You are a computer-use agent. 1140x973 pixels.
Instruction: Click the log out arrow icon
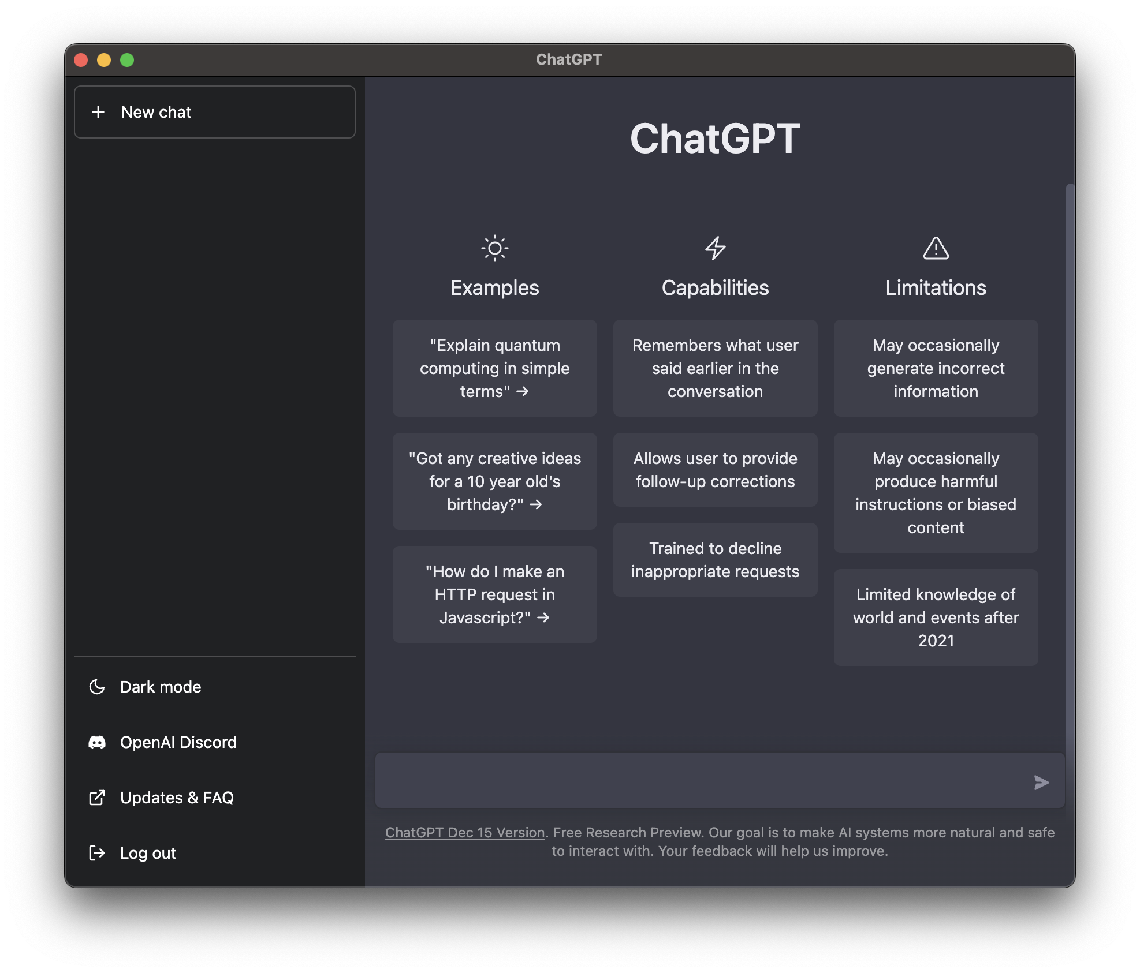(98, 853)
